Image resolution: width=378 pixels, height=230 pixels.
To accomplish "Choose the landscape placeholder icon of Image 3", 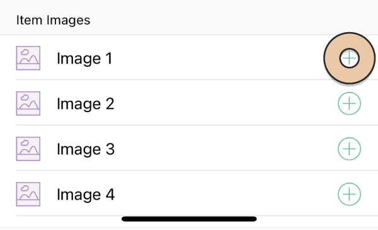I will click(x=28, y=149).
